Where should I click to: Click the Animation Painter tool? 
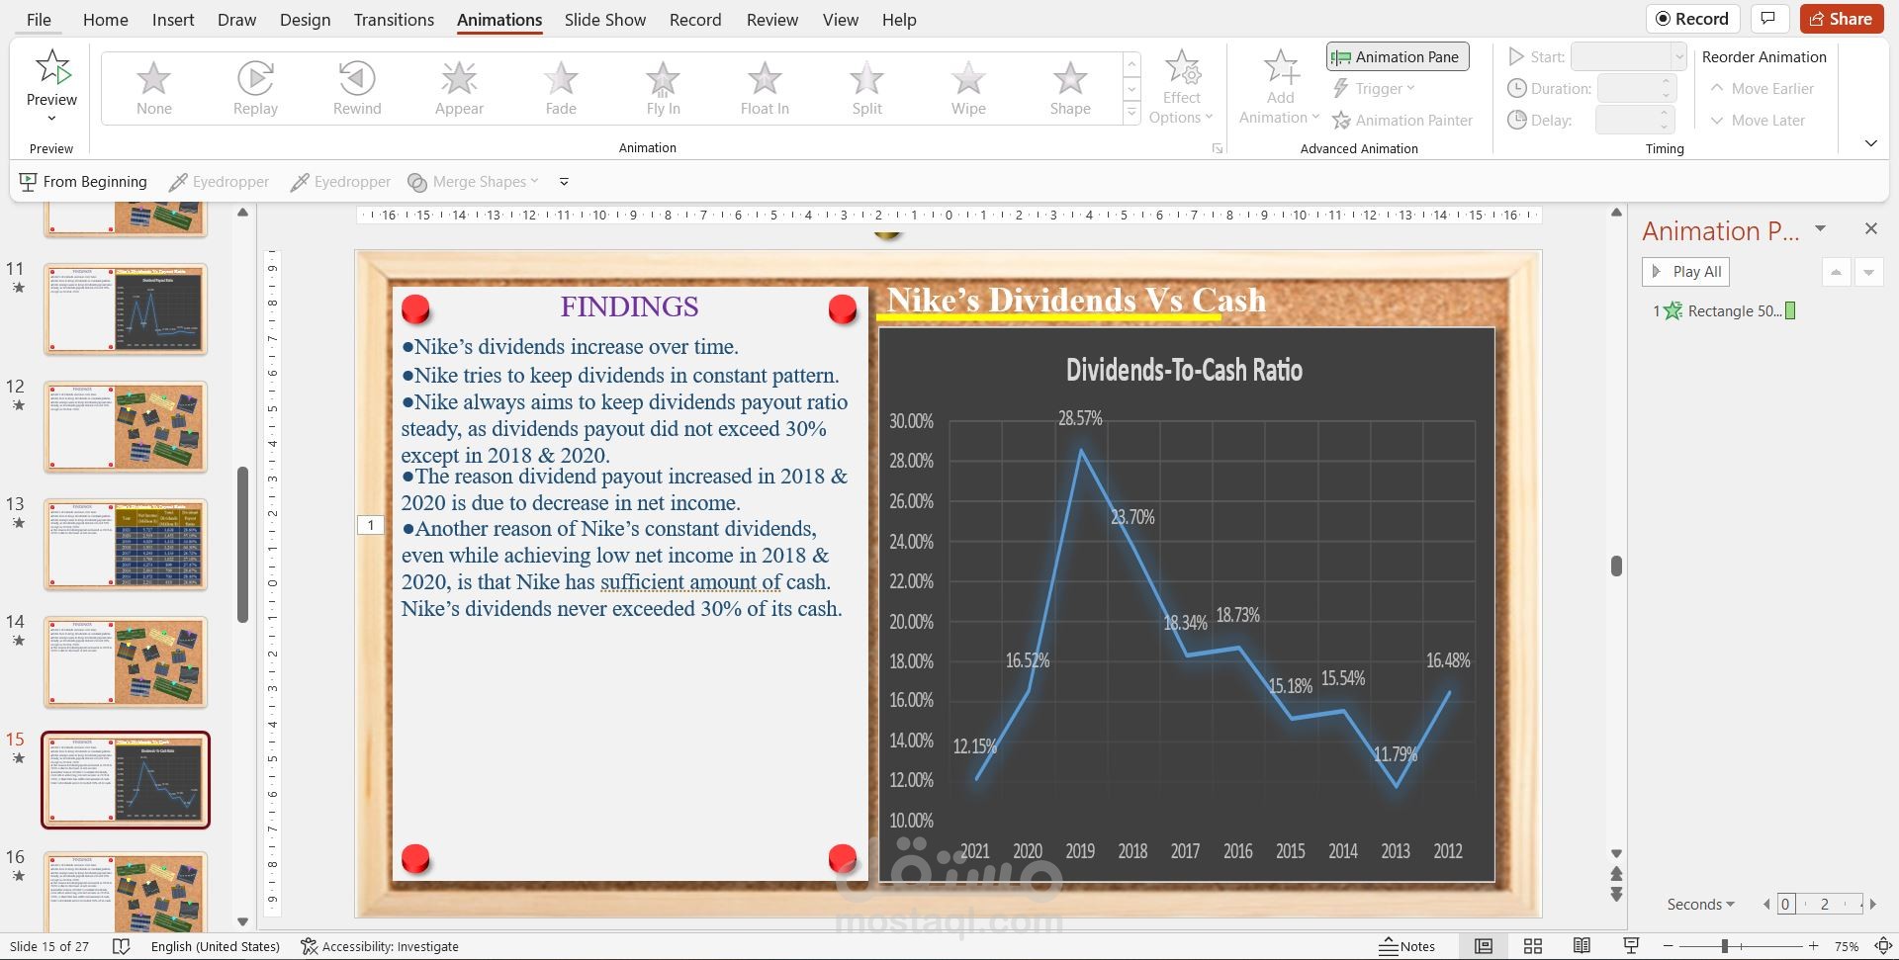coord(1402,121)
